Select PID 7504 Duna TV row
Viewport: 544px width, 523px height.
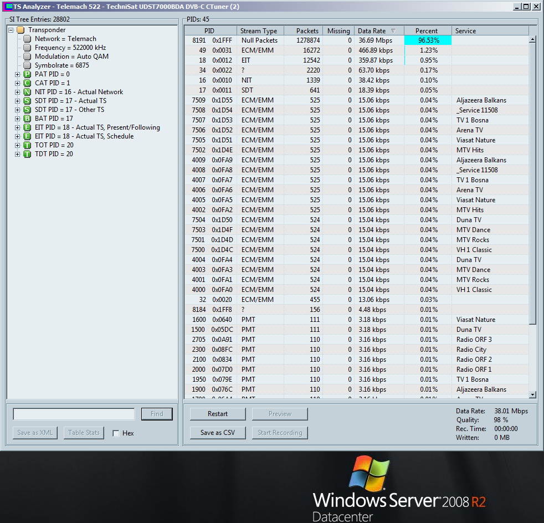pos(357,220)
